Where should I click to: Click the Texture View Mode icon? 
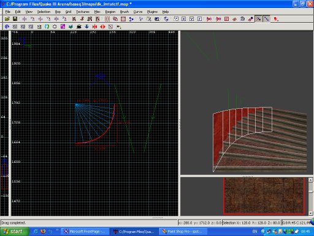[148, 19]
